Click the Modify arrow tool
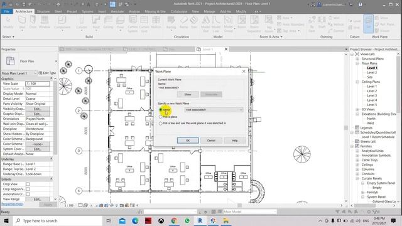The height and width of the screenshot is (226, 402). 8,22
